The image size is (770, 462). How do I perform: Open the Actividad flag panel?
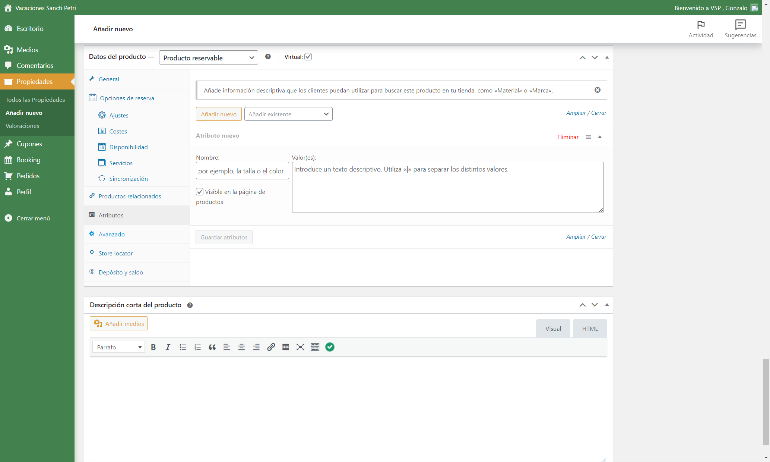coord(701,29)
